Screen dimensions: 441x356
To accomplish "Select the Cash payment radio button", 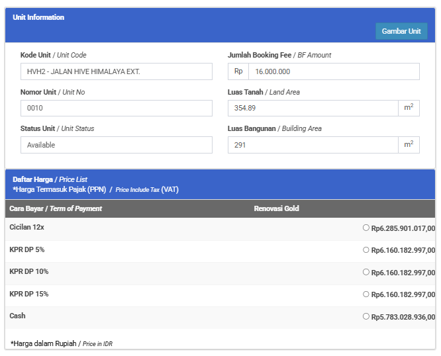I will (366, 316).
